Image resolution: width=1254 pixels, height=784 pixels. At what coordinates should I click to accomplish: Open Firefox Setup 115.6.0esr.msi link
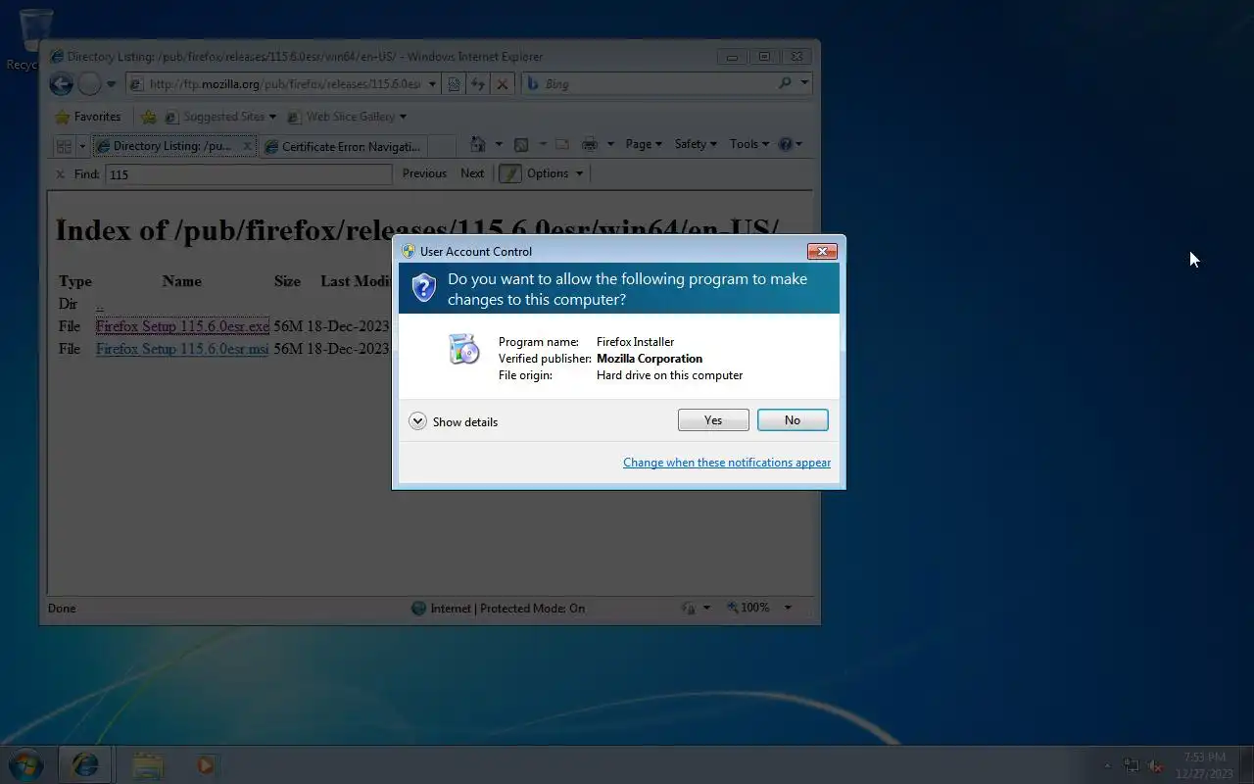[x=182, y=349]
